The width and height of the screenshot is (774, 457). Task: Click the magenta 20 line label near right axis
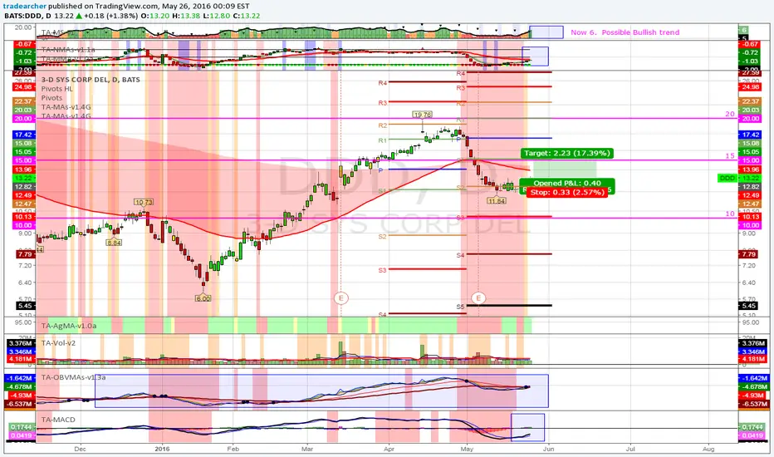point(730,114)
